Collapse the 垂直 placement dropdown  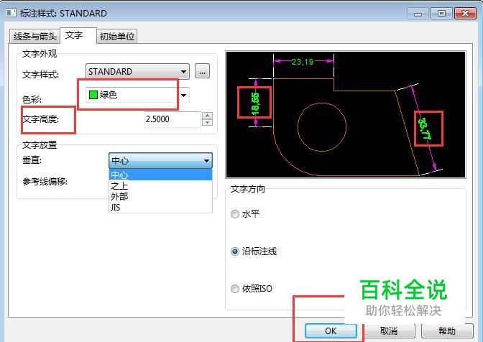point(160,161)
